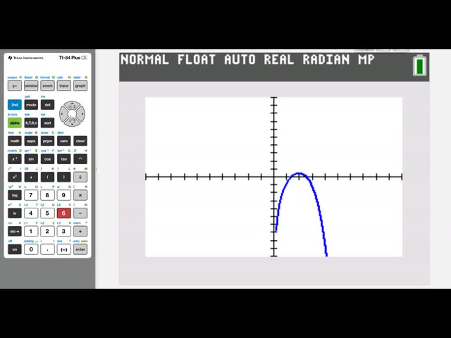
Task: Click the red 6 number key
Action: [63, 213]
